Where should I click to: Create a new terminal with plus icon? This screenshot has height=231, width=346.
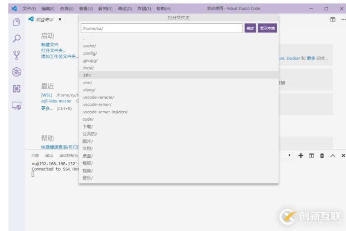click(301, 156)
